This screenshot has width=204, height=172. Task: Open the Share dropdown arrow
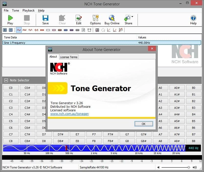(132, 17)
